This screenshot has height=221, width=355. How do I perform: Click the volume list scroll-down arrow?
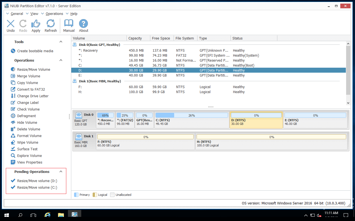click(x=348, y=103)
